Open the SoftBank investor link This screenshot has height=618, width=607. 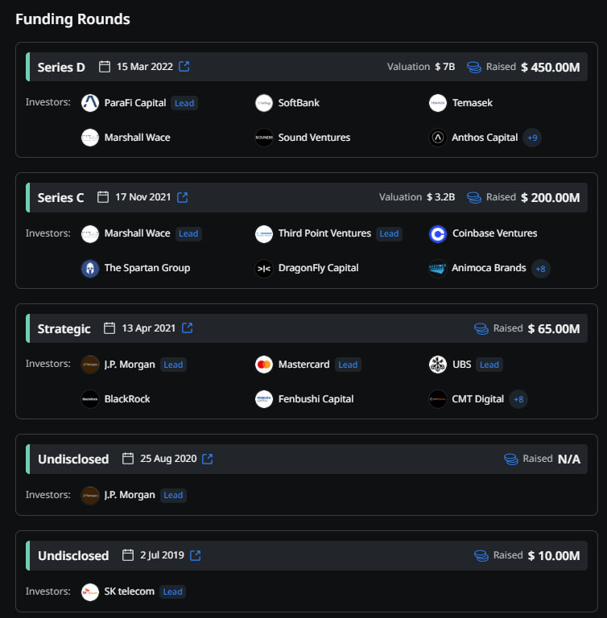[x=299, y=103]
